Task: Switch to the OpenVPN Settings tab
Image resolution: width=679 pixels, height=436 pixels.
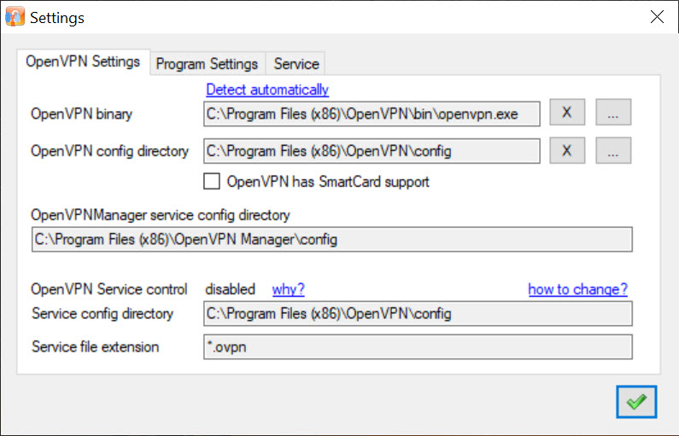Action: [83, 61]
